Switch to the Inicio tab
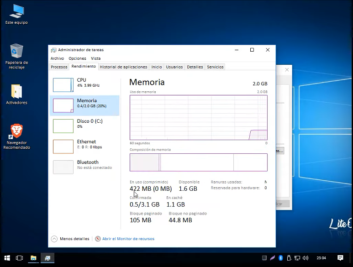Image resolution: width=353 pixels, height=267 pixels. point(157,67)
